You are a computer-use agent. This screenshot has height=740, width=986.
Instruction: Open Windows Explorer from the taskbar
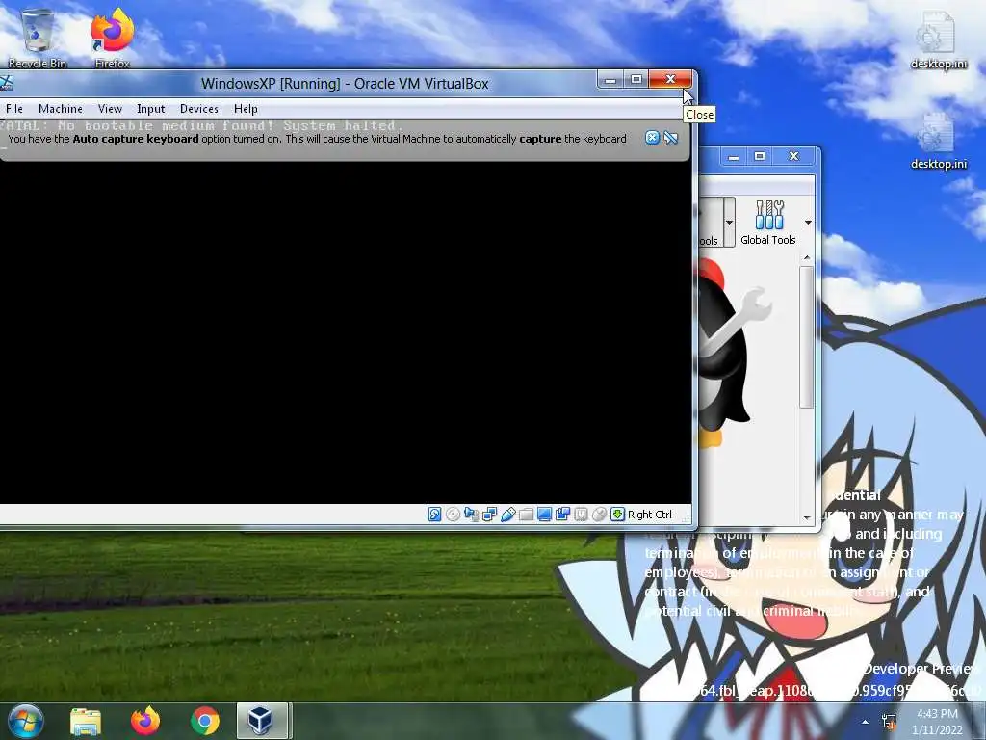pos(86,721)
